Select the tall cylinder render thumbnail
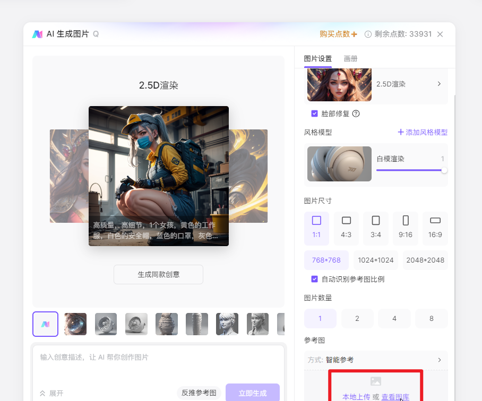Image resolution: width=482 pixels, height=401 pixels. 197,324
